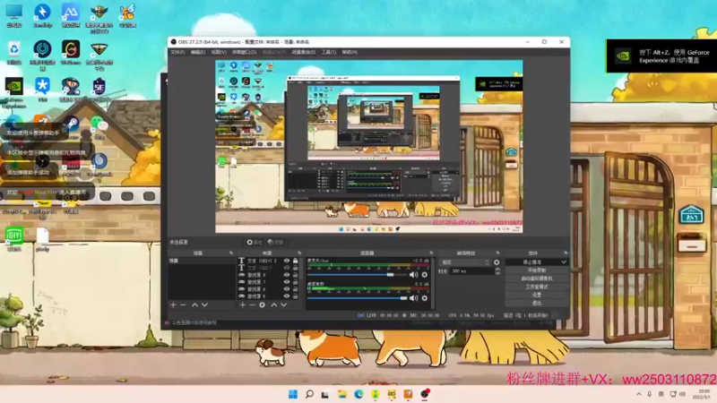Screen dimensions: 717x403
Task: Toggle lock on source 8
Action: [296, 275]
